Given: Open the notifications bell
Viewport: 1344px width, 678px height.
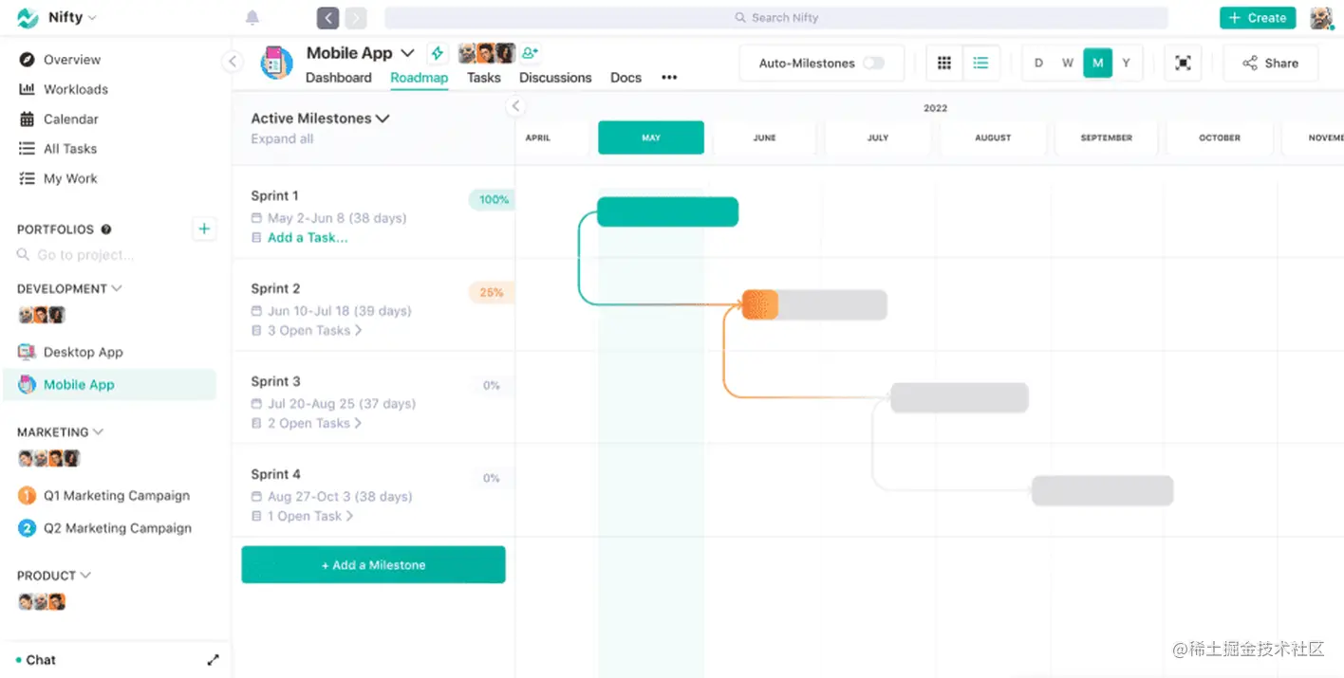Looking at the screenshot, I should point(252,18).
